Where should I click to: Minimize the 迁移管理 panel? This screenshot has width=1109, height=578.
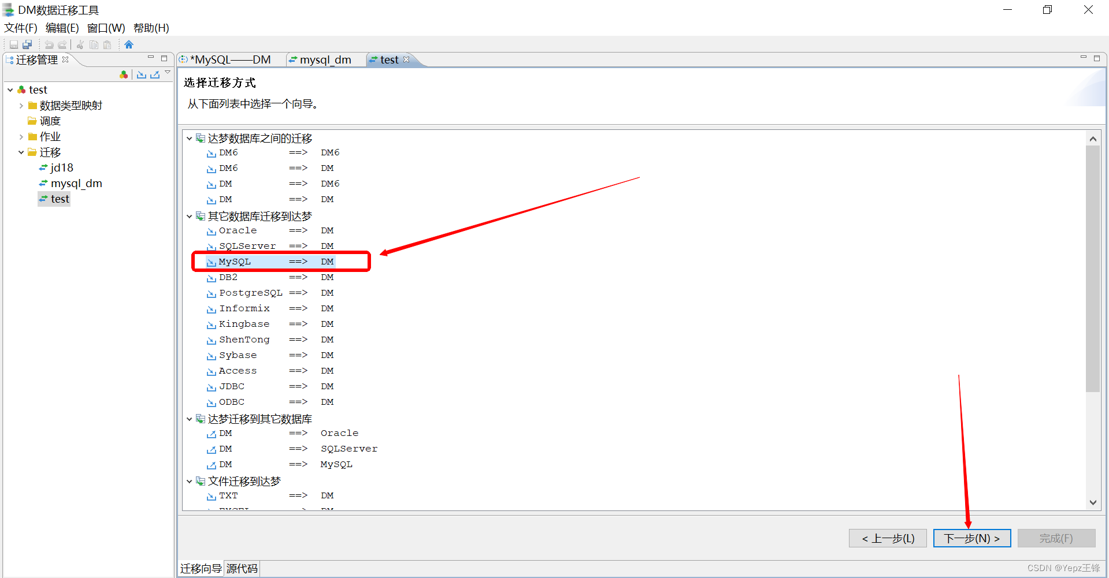pos(151,58)
